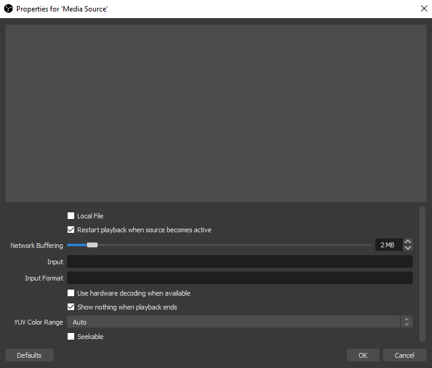Click the Network Buffering slider handle
The height and width of the screenshot is (368, 432).
click(x=92, y=245)
